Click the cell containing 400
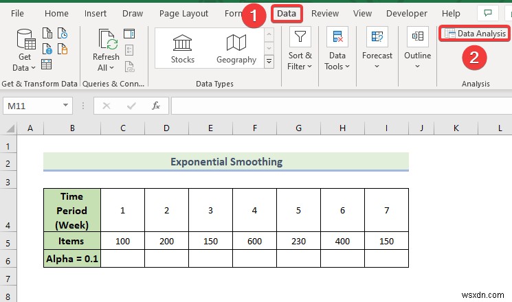This screenshot has height=302, width=512. [342, 241]
